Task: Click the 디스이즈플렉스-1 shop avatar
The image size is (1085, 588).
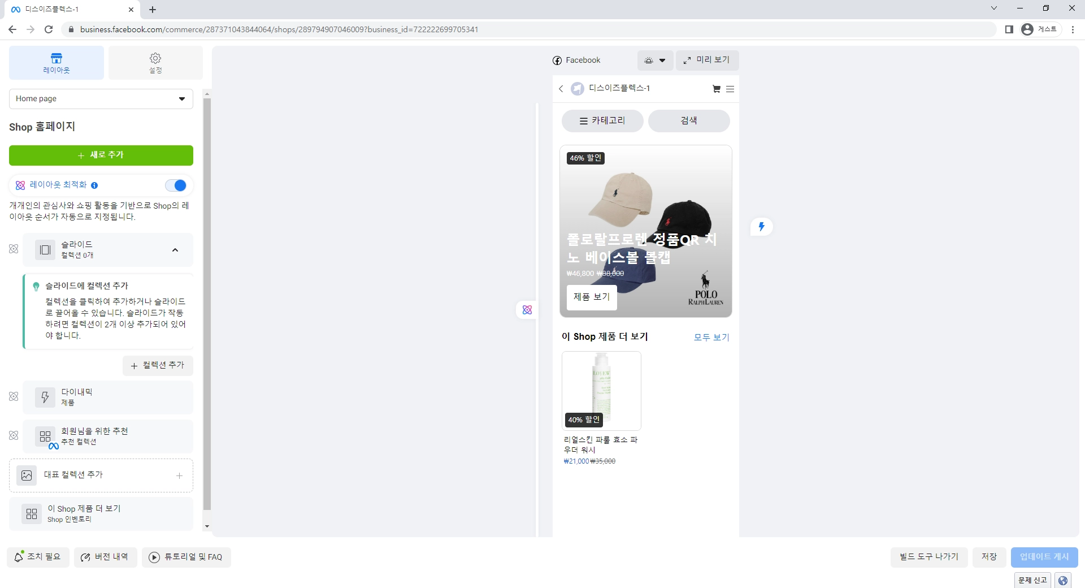Action: 577,89
